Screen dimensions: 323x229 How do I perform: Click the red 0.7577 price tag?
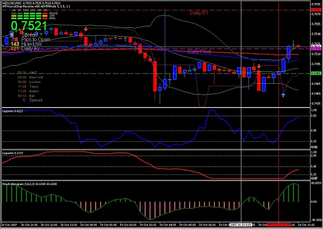coord(316,10)
